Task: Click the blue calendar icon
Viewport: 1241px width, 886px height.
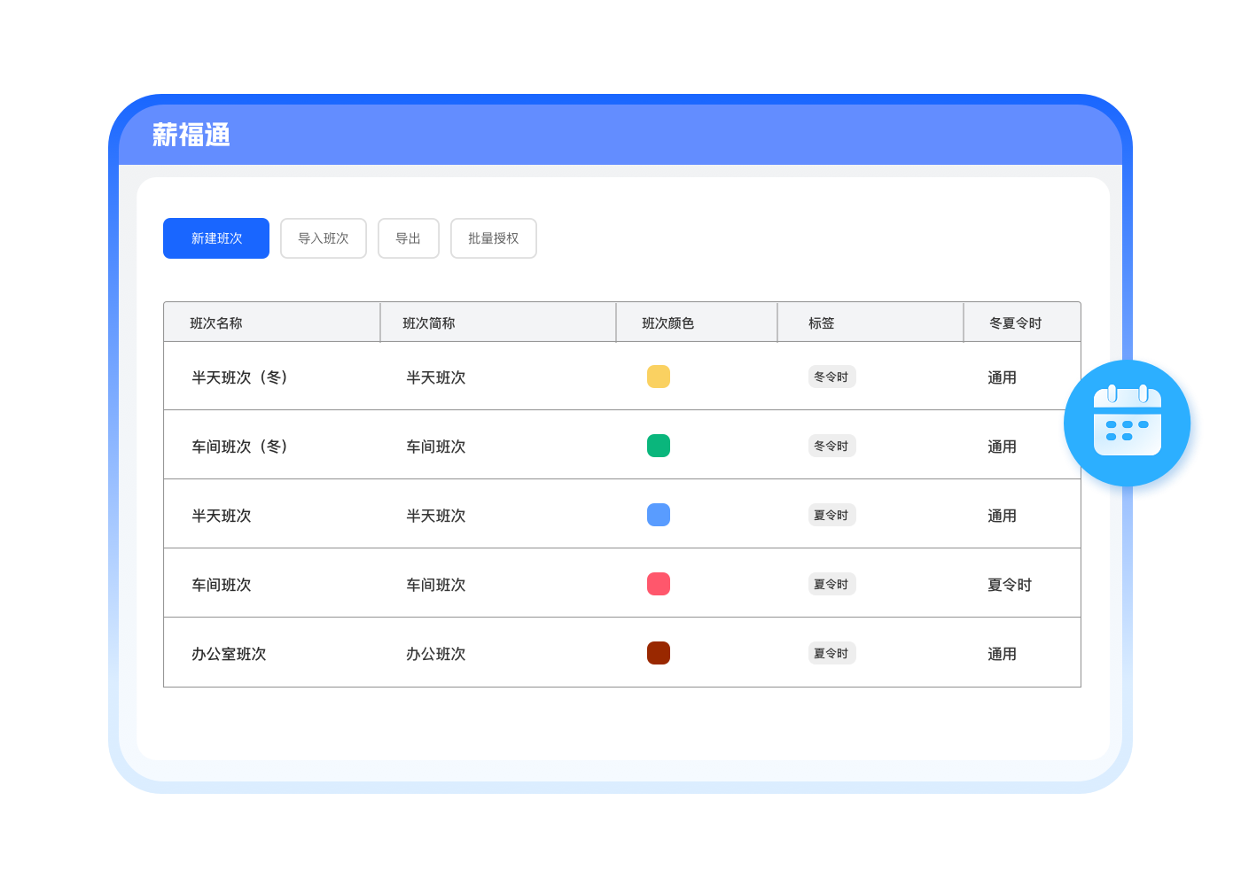Action: point(1127,423)
